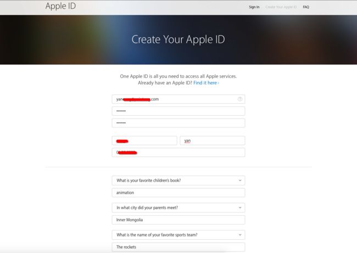
Task: Edit the 'animation' answer field
Action: pyautogui.click(x=178, y=193)
